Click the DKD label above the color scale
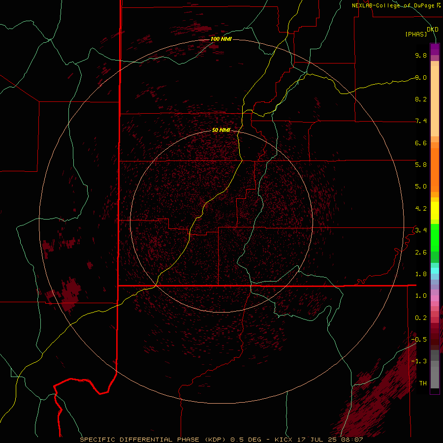The height and width of the screenshot is (443, 443). tap(433, 30)
